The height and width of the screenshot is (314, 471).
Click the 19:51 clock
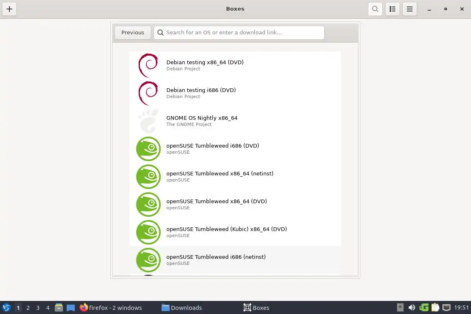(461, 307)
